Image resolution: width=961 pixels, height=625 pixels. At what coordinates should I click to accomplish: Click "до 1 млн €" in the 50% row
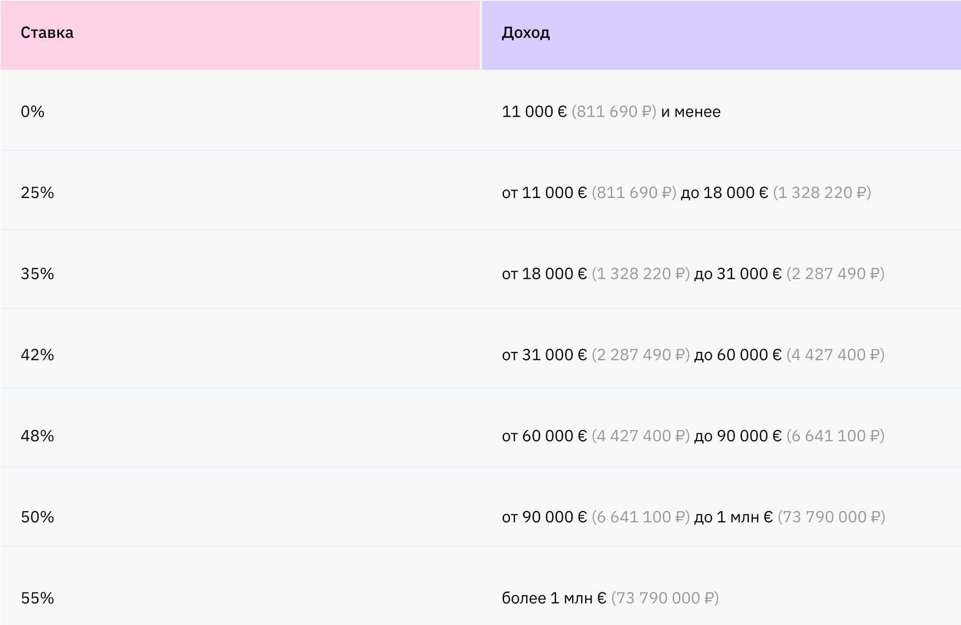[x=733, y=517]
